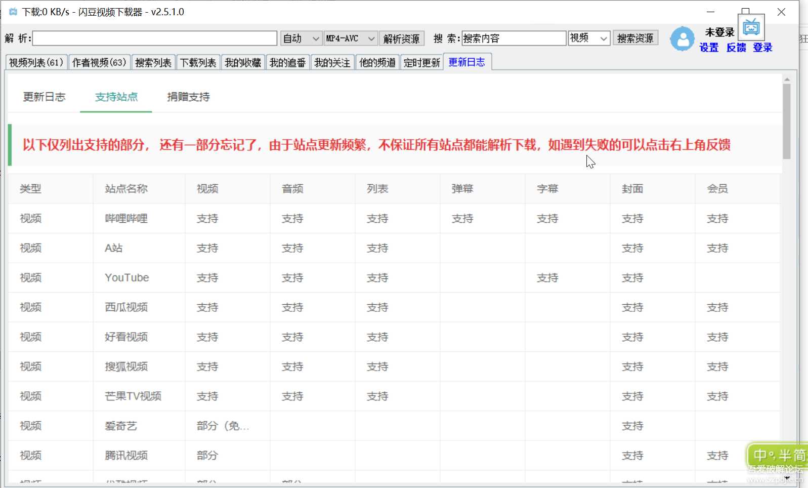
Task: Select the 我的收藏 tab
Action: click(243, 62)
